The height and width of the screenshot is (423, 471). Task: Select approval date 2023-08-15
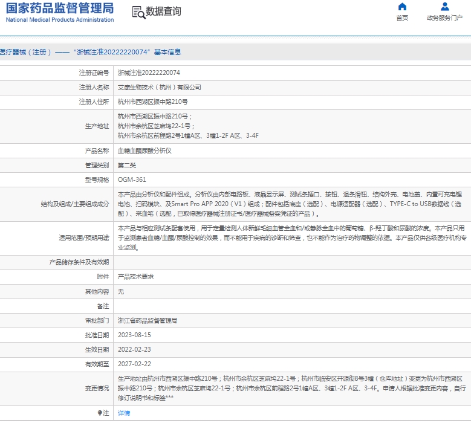134,335
